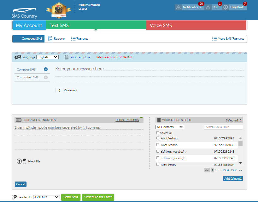Open Notifications alert icon
Viewport: 258px width, 202px height.
(178, 7)
